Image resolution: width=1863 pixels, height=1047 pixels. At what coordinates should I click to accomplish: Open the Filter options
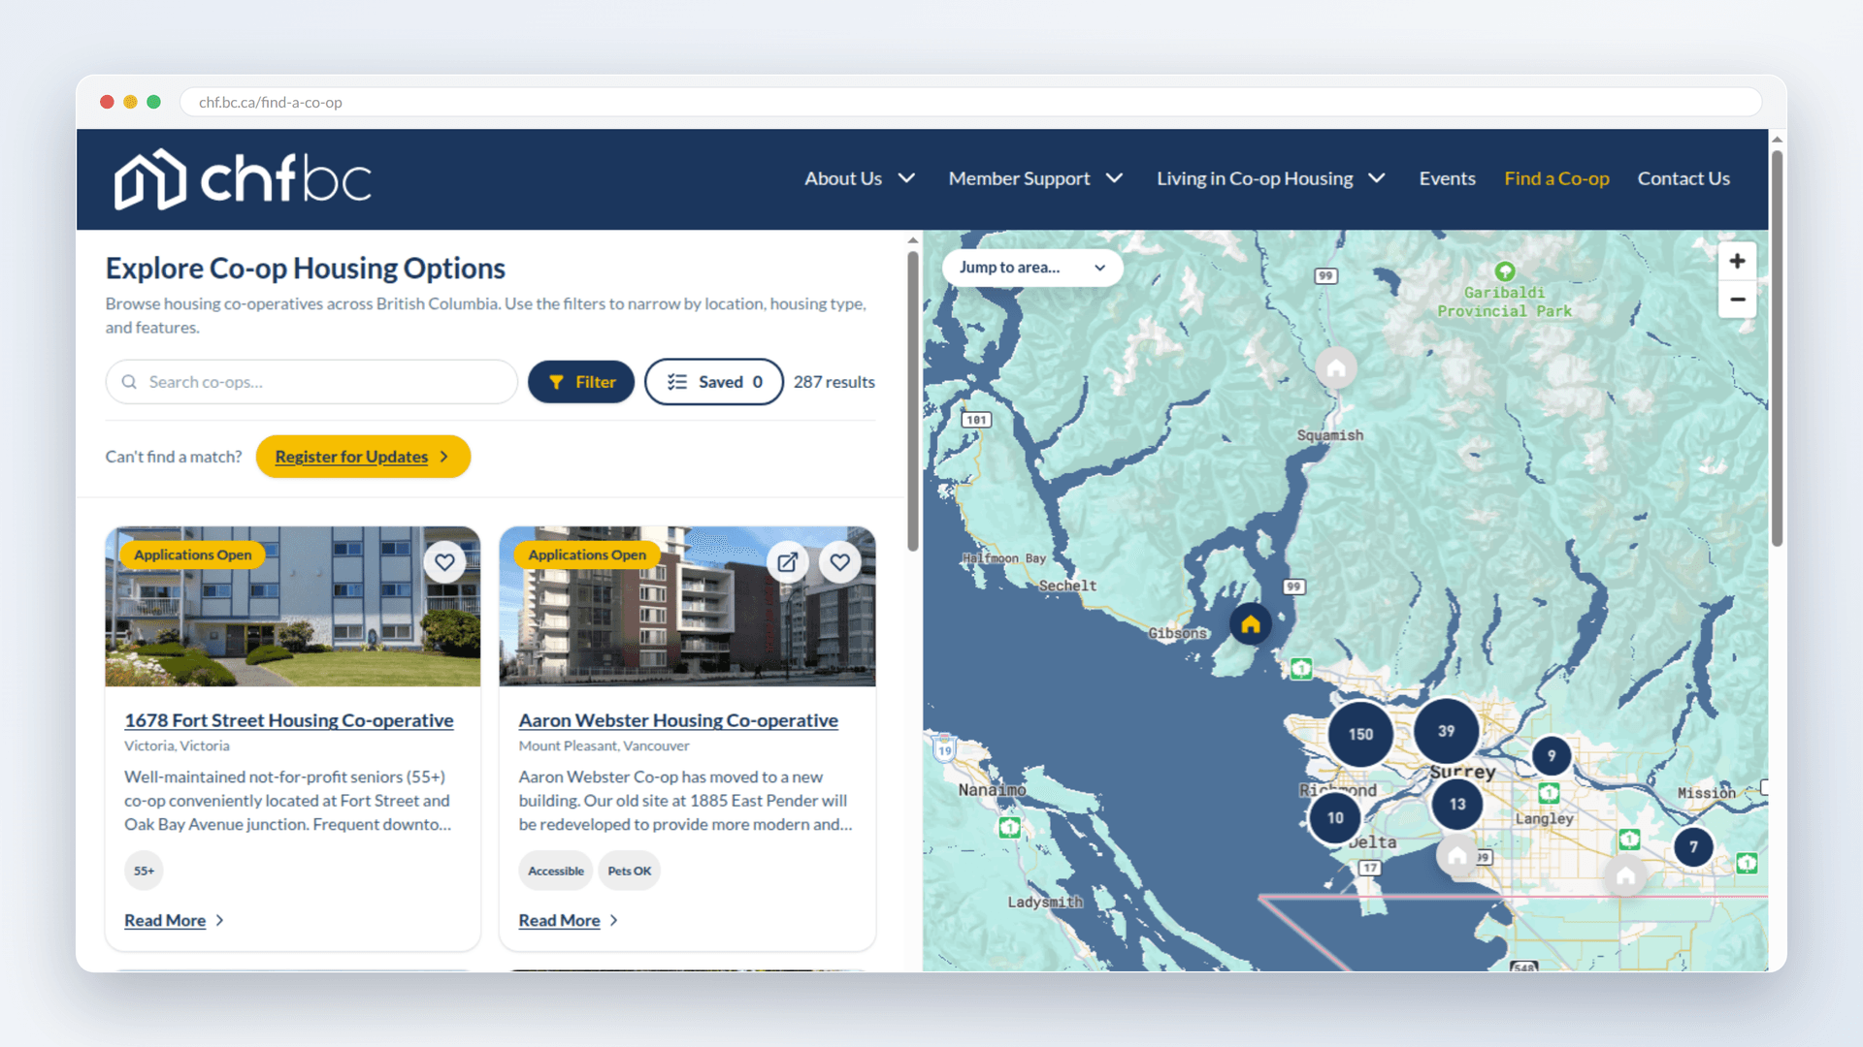point(581,382)
